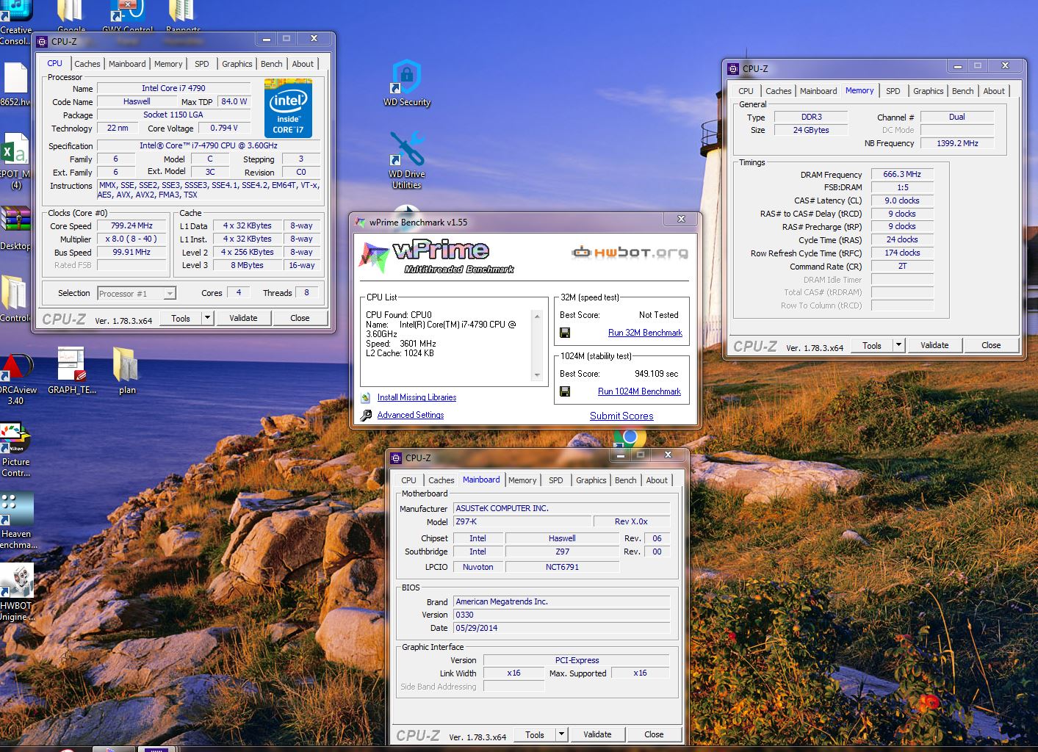Click the Chrome icon behind the CPU-Z window
1038x752 pixels.
[x=630, y=438]
